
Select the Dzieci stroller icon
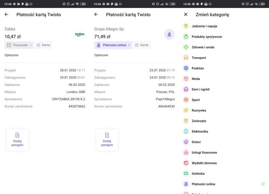click(x=186, y=142)
